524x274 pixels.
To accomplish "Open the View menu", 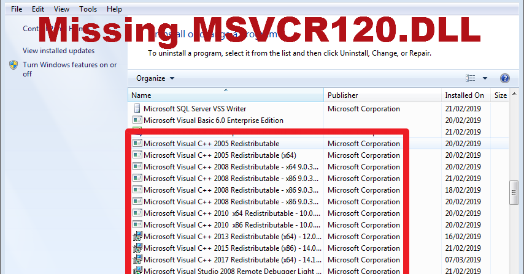I will [x=61, y=9].
